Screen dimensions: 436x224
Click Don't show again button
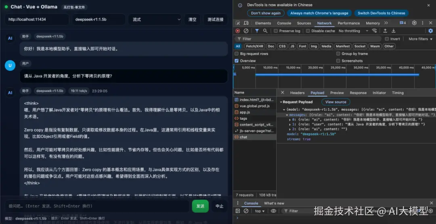(x=266, y=13)
